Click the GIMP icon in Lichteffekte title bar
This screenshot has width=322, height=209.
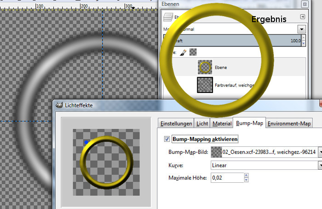(x=59, y=105)
